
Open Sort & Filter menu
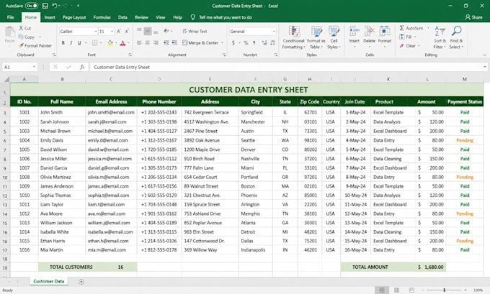440,37
